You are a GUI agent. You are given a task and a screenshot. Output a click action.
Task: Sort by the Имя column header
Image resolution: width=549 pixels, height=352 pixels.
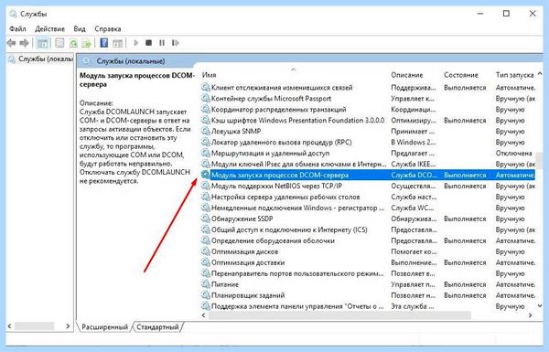tap(209, 75)
